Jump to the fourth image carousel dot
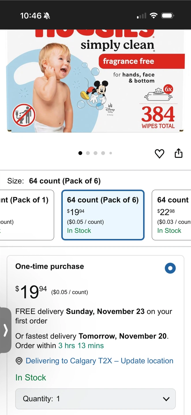This screenshot has height=415, width=191. point(103,153)
